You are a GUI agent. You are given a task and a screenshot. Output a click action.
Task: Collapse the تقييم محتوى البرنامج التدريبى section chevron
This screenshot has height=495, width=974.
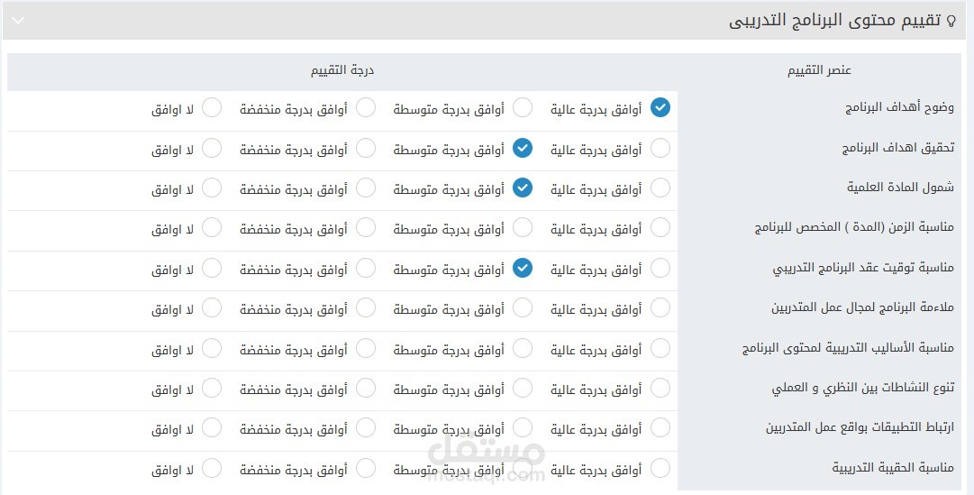click(19, 21)
